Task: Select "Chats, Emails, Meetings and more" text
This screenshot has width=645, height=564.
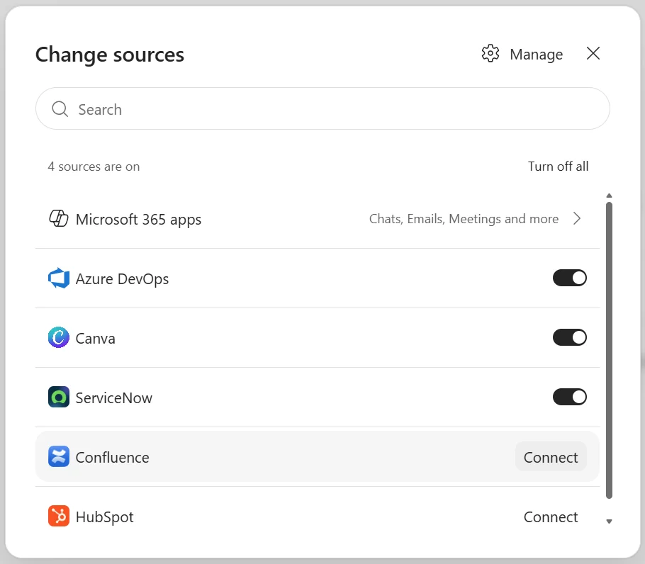Action: click(x=464, y=219)
